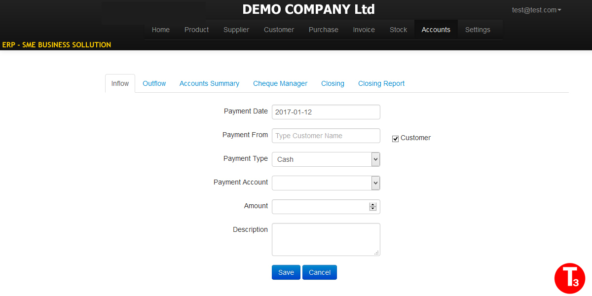The height and width of the screenshot is (296, 592).
Task: Open the Settings menu
Action: [478, 30]
